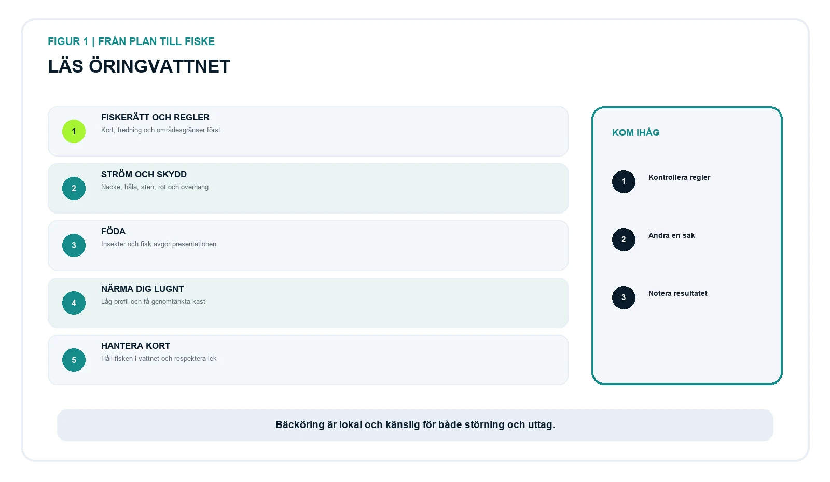Select the HANTERA KORT heading
This screenshot has width=830, height=482.
135,346
